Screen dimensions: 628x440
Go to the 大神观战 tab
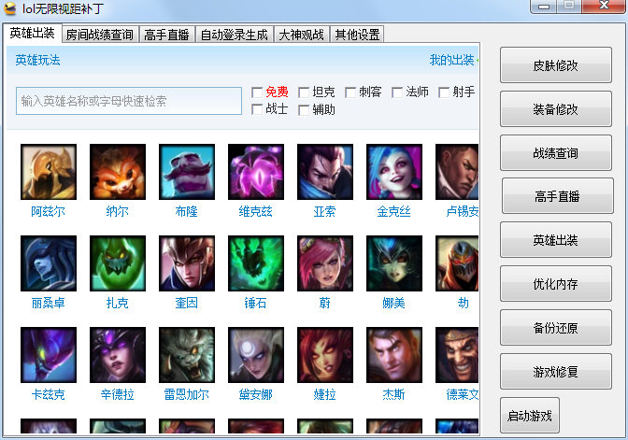pyautogui.click(x=301, y=35)
